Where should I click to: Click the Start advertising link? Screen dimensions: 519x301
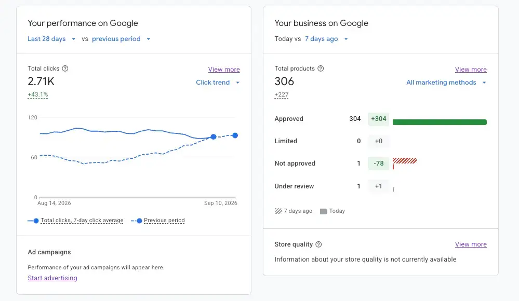click(52, 278)
